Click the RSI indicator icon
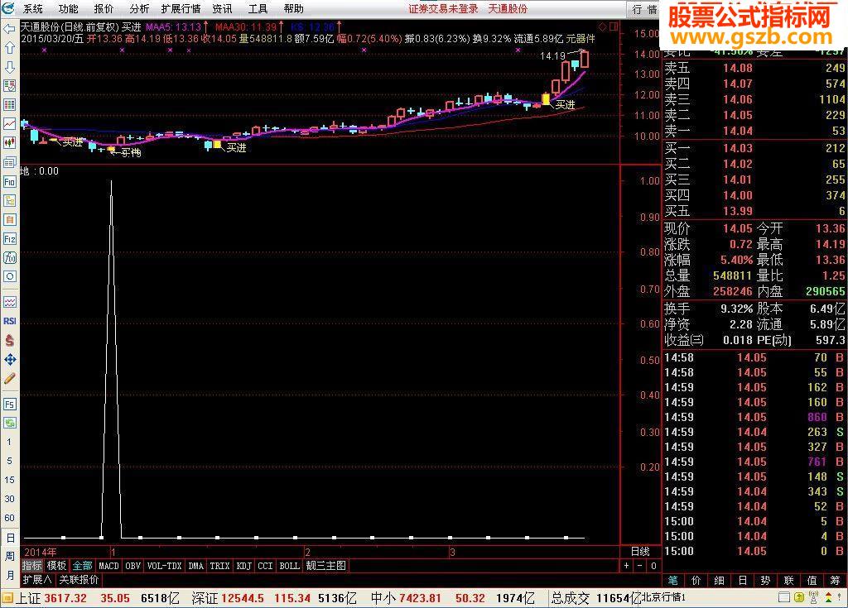 click(x=9, y=321)
